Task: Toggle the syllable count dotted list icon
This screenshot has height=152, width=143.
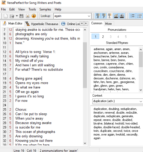Action: 139,16
